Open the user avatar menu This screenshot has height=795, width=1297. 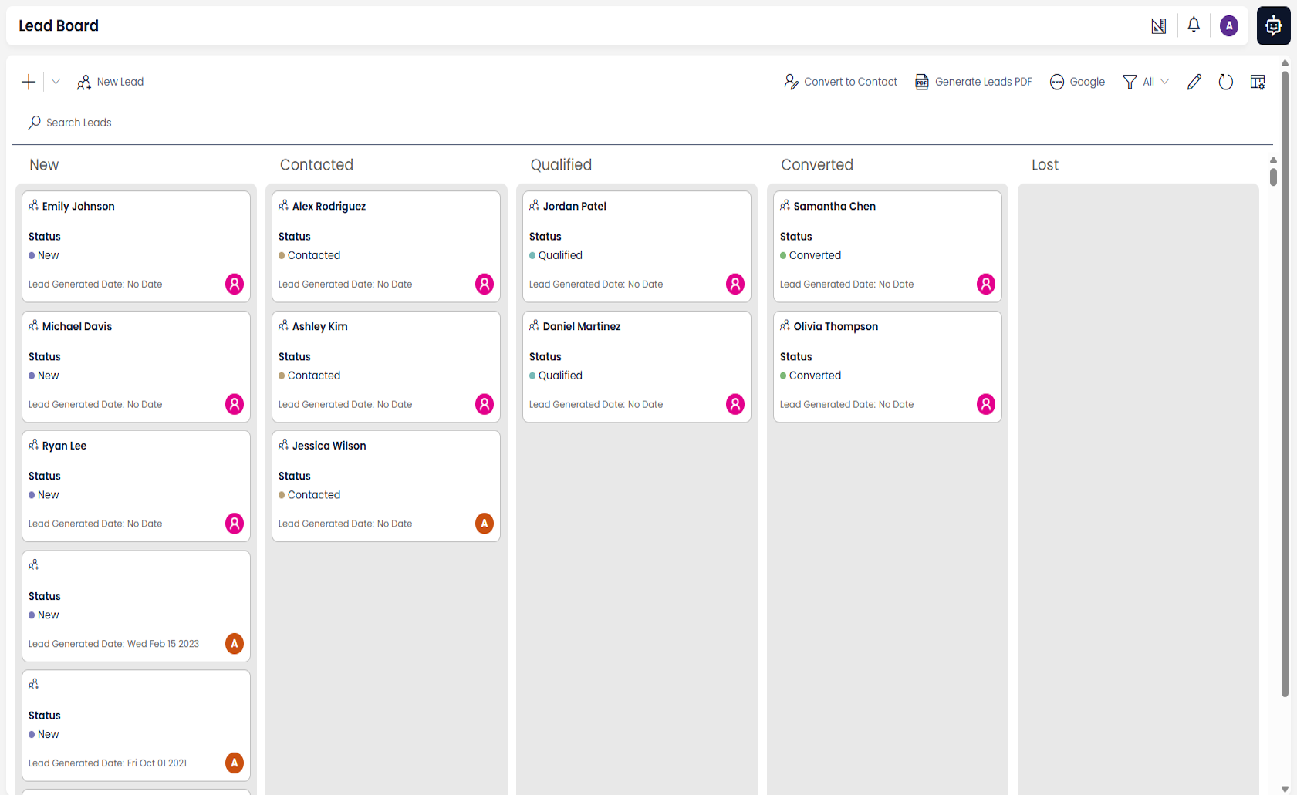(x=1229, y=25)
